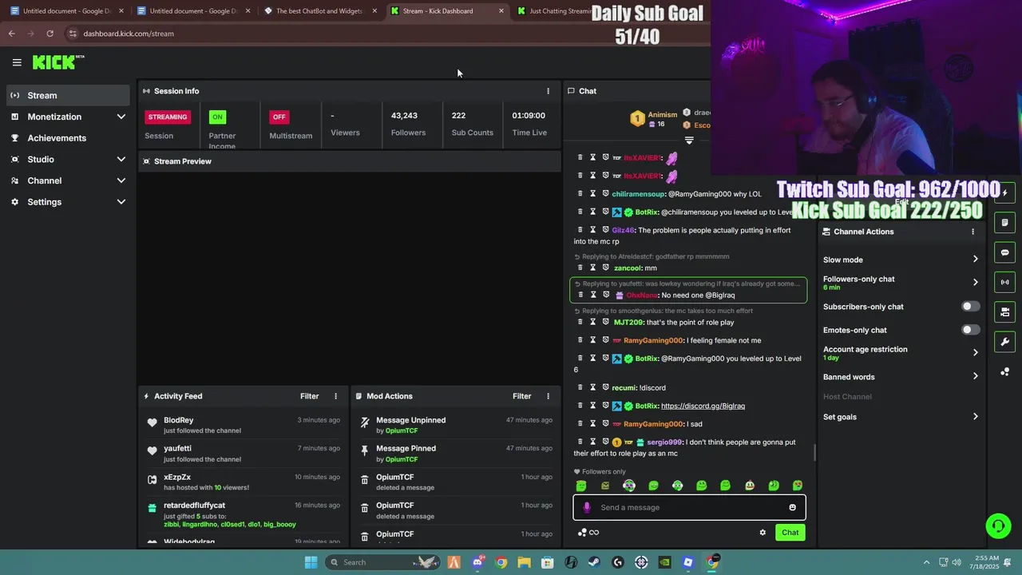Click the broadcast signal sidebar icon
Image resolution: width=1022 pixels, height=575 pixels.
(1004, 282)
